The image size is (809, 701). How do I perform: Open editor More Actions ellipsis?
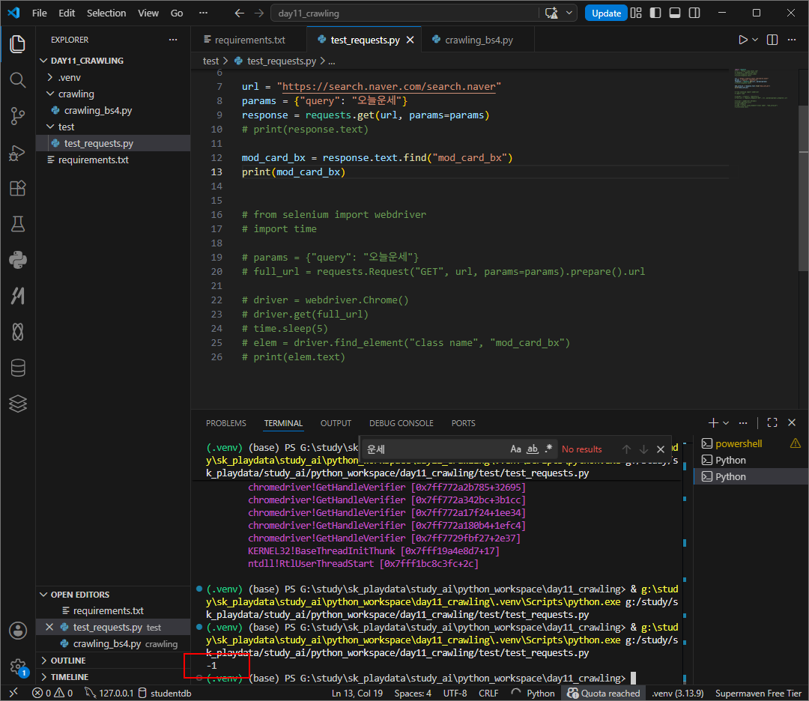click(792, 40)
